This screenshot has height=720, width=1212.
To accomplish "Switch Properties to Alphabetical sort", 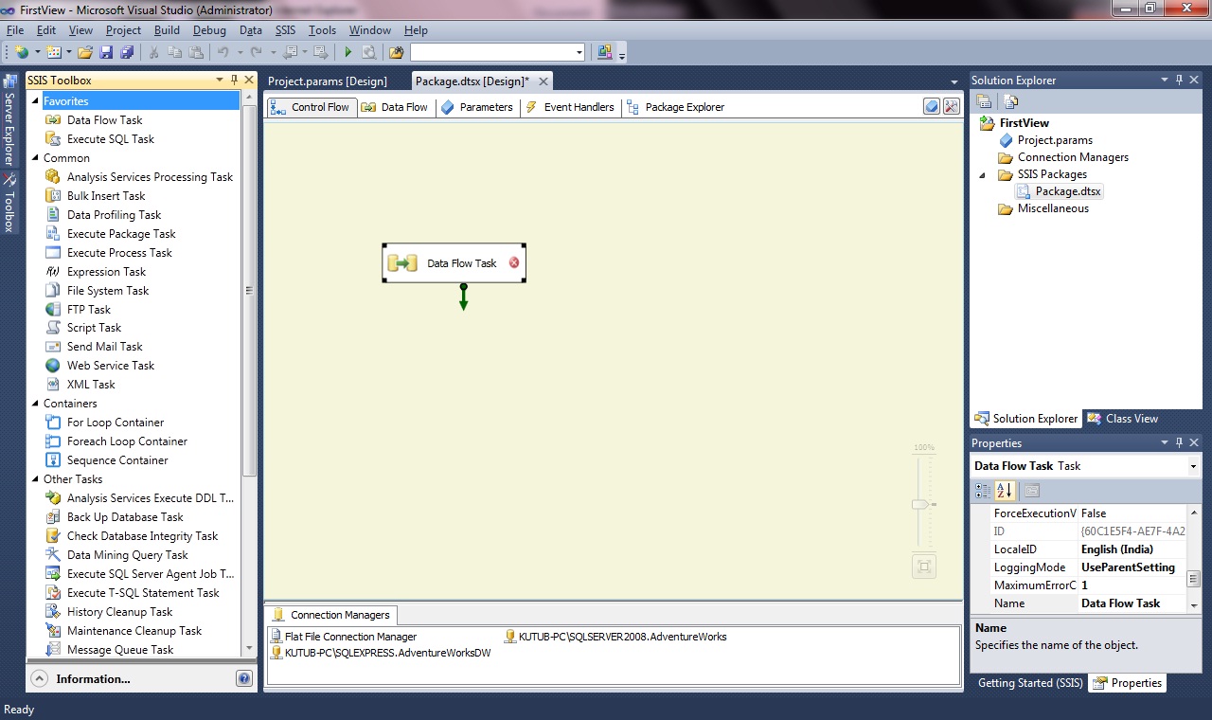I will click(x=1006, y=491).
